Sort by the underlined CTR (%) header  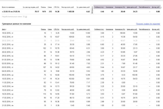tap(57, 29)
